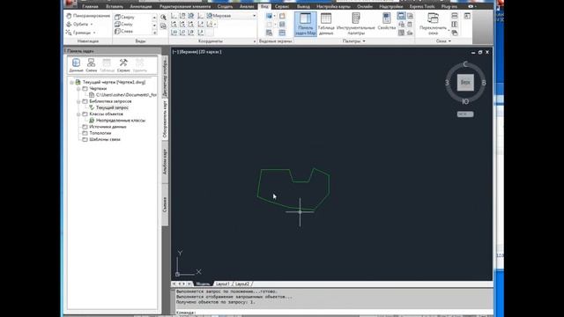The image size is (564, 317).
Task: Expand the Окна panel dropdown
Action: coord(443,41)
